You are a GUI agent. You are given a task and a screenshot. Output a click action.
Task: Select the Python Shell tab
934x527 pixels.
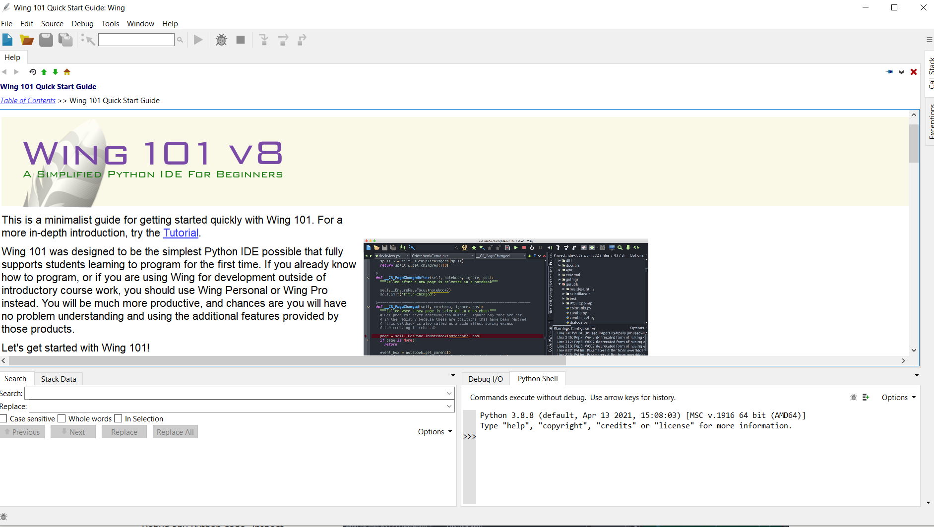[x=538, y=378]
